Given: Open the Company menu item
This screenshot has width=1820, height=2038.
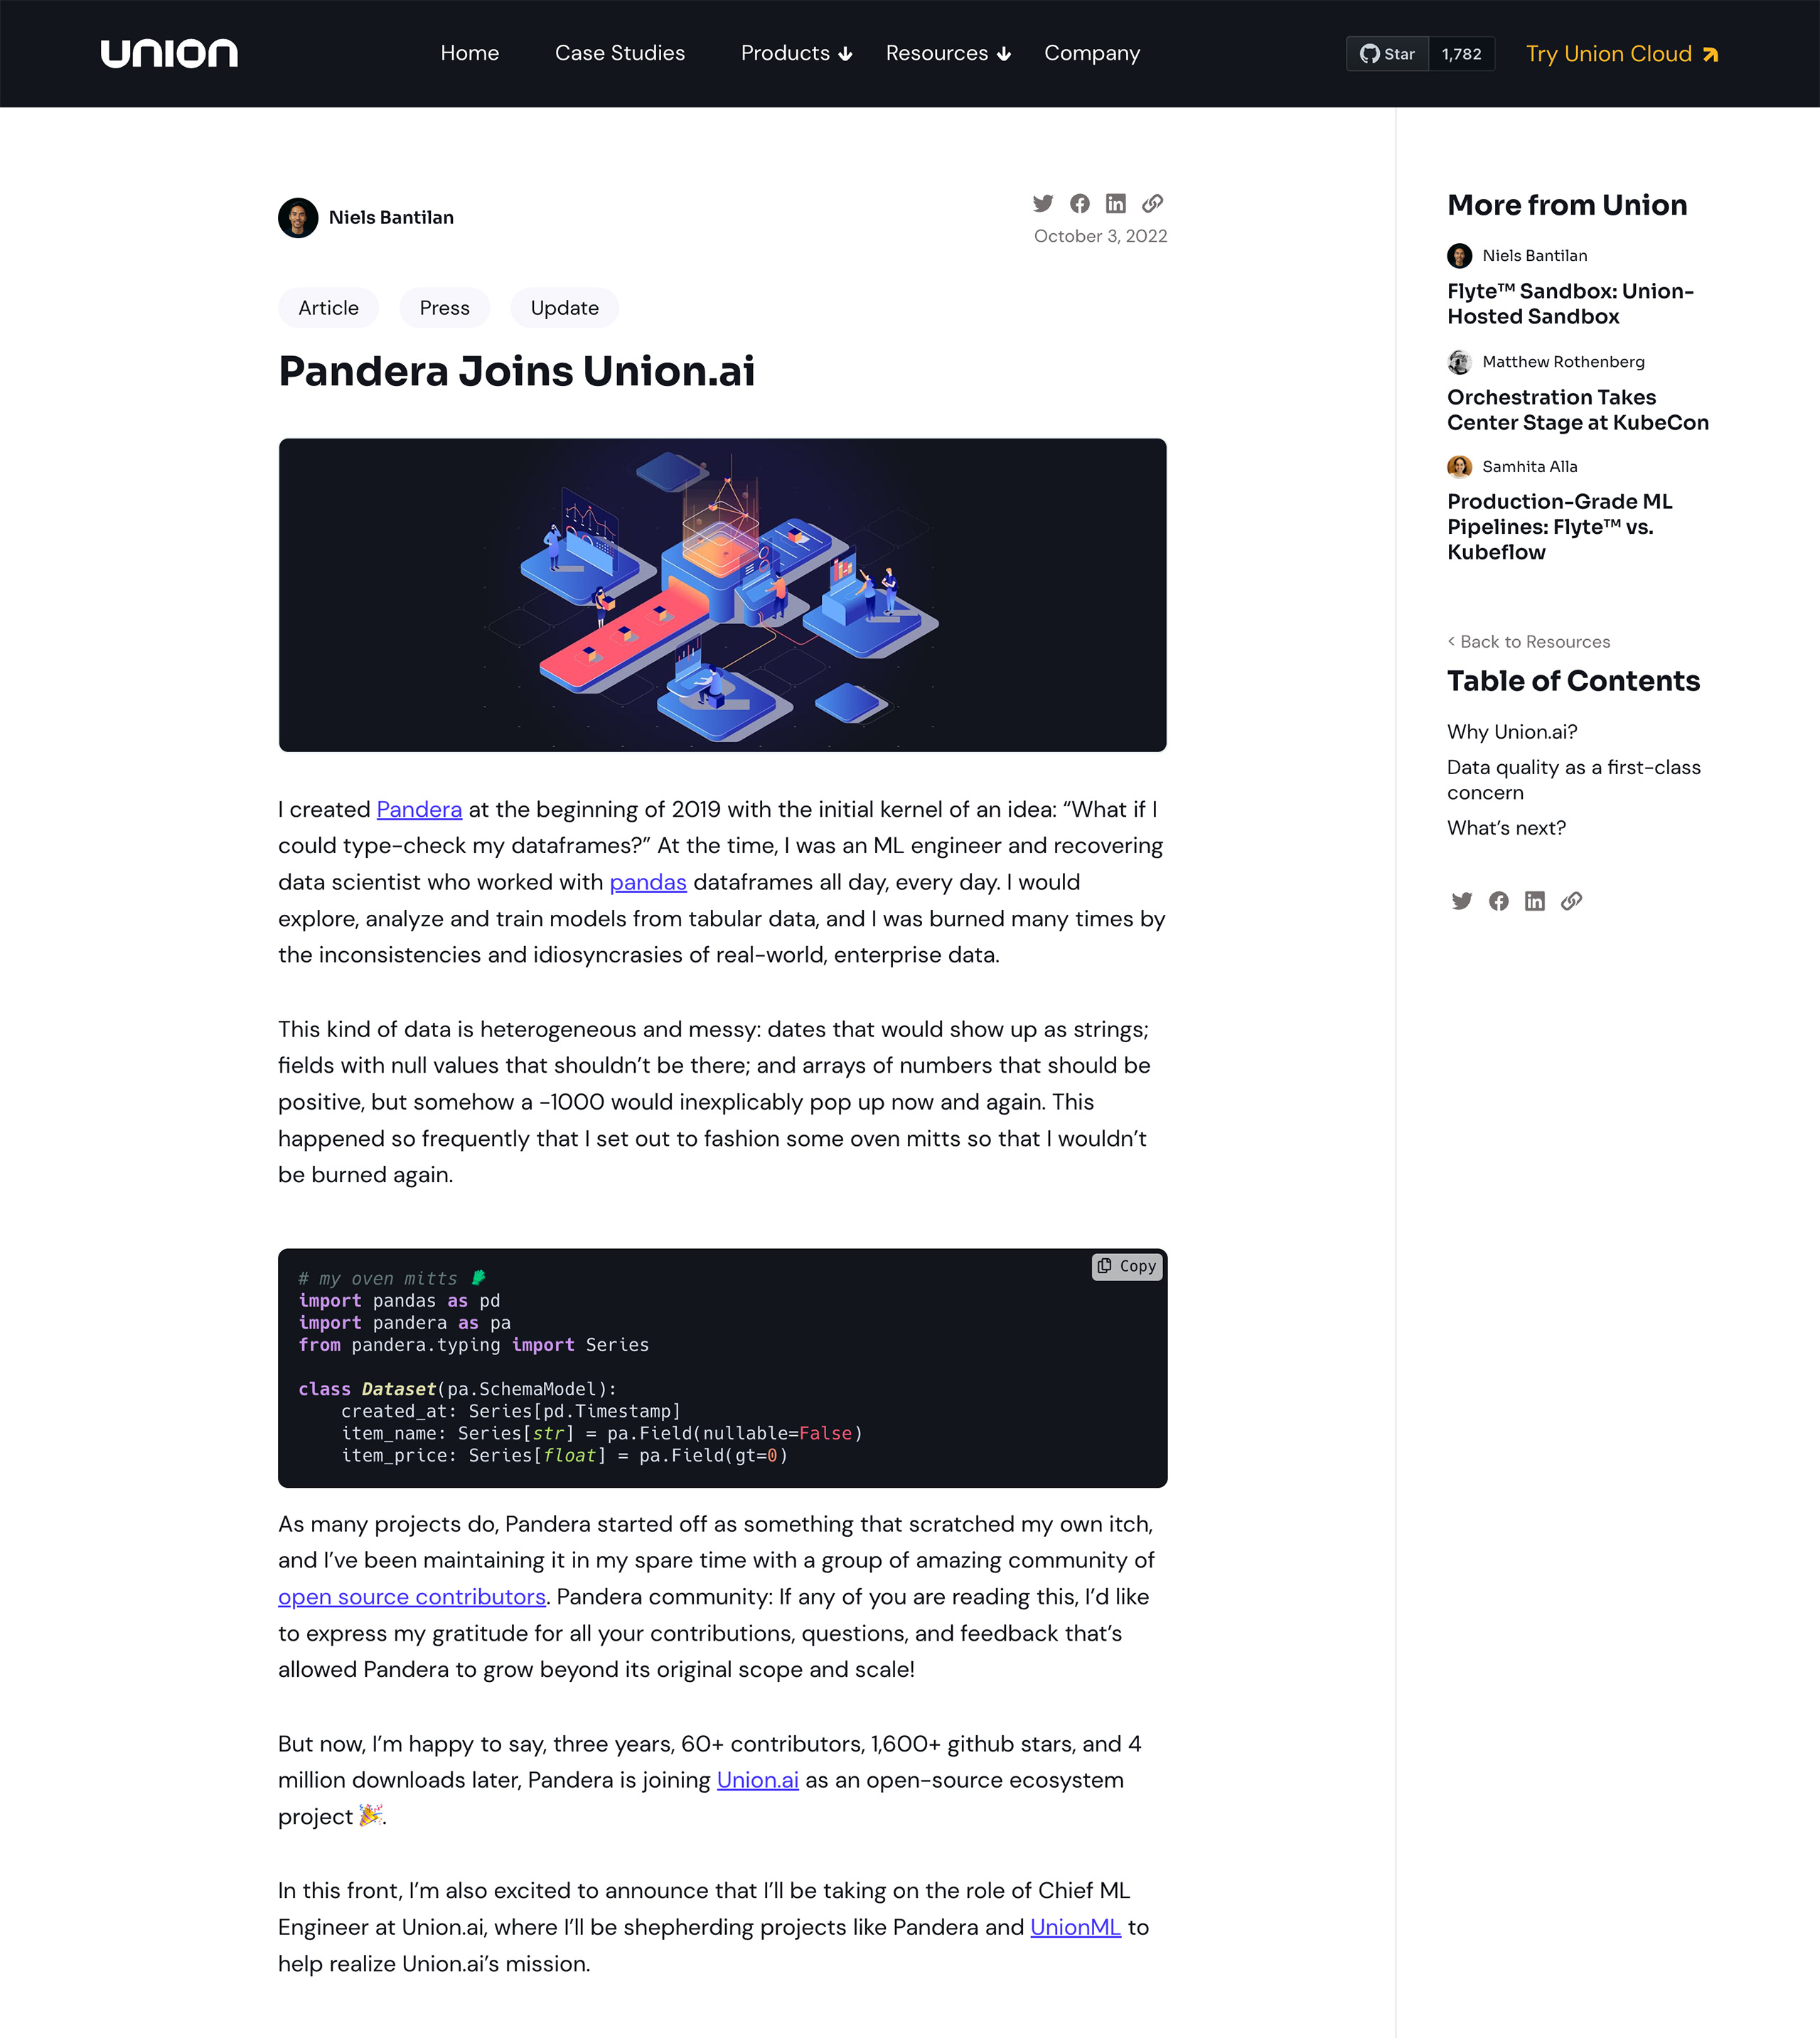Looking at the screenshot, I should [x=1092, y=54].
